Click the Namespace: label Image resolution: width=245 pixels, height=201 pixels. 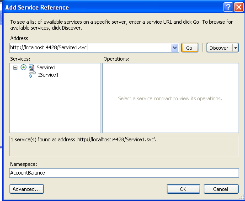point(24,164)
